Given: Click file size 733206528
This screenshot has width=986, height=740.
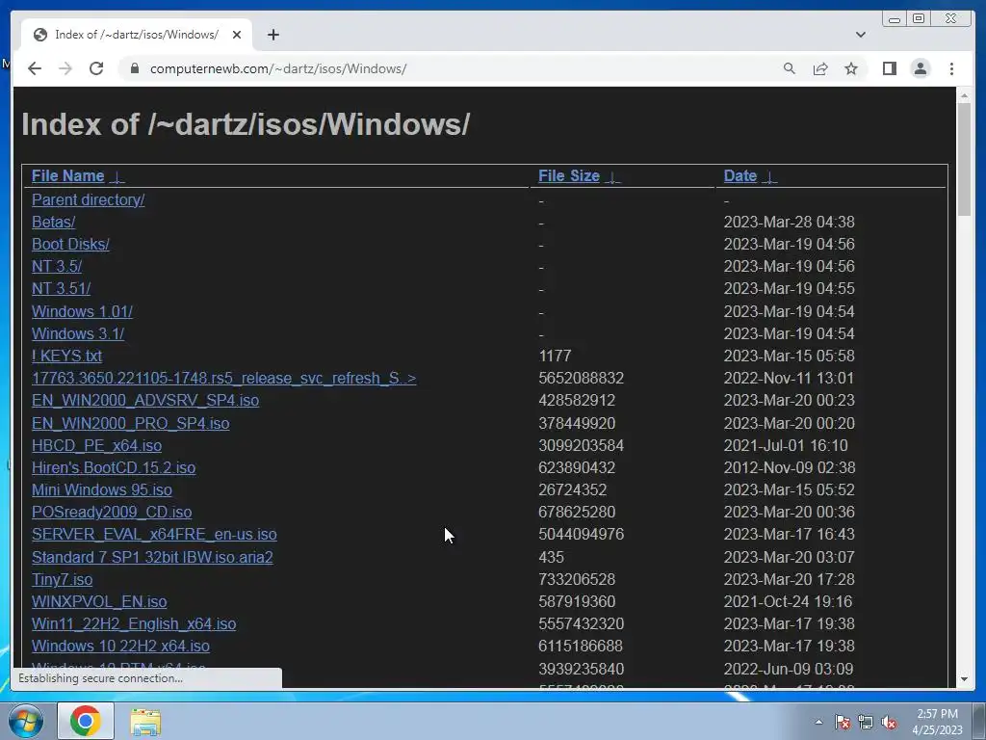Looking at the screenshot, I should pos(577,579).
